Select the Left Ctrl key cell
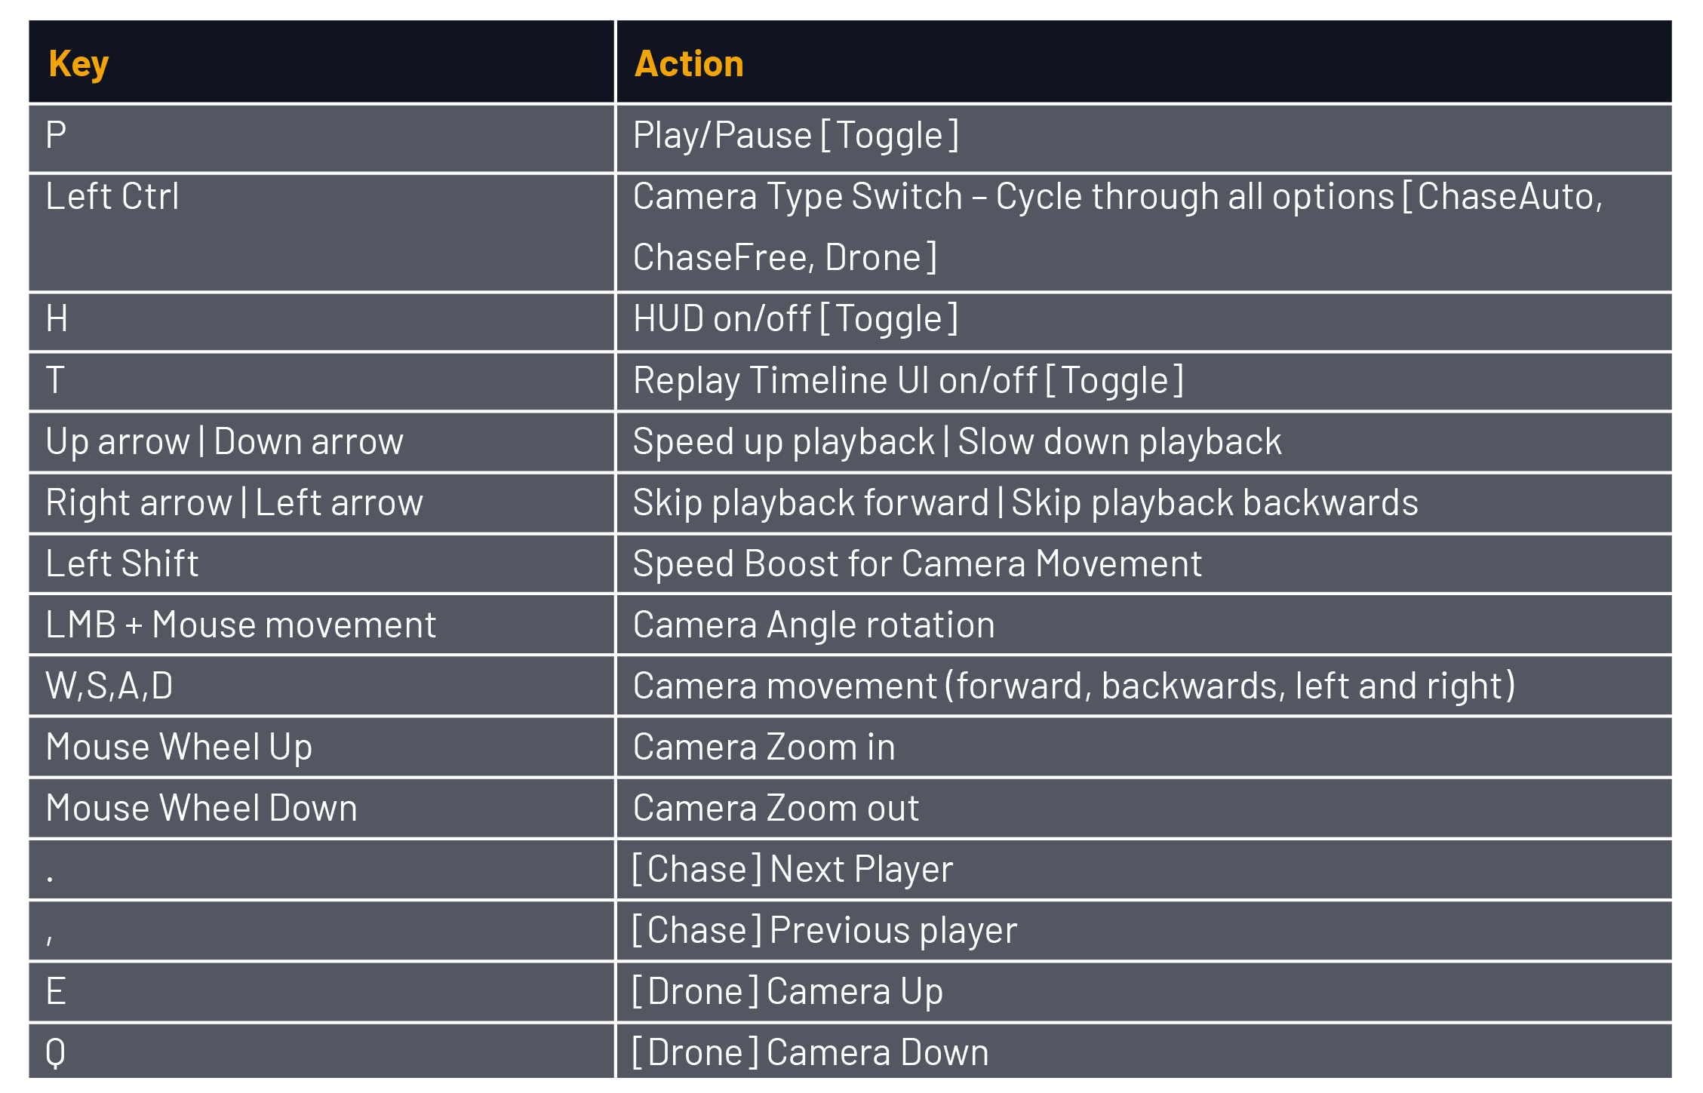 pos(321,232)
